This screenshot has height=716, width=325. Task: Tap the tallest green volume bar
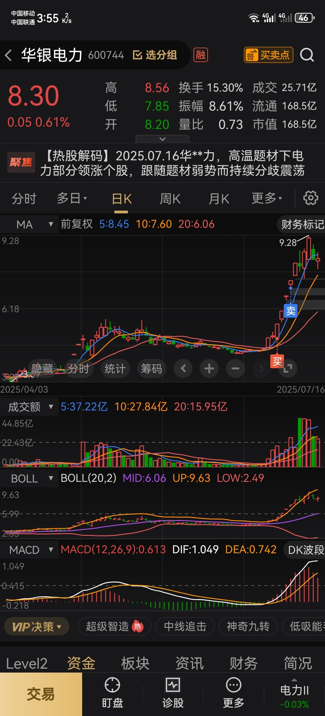pos(300,442)
